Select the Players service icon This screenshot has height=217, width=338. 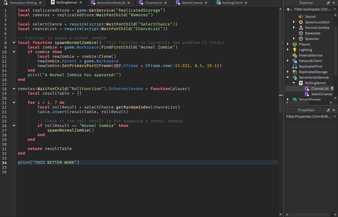coord(294,44)
